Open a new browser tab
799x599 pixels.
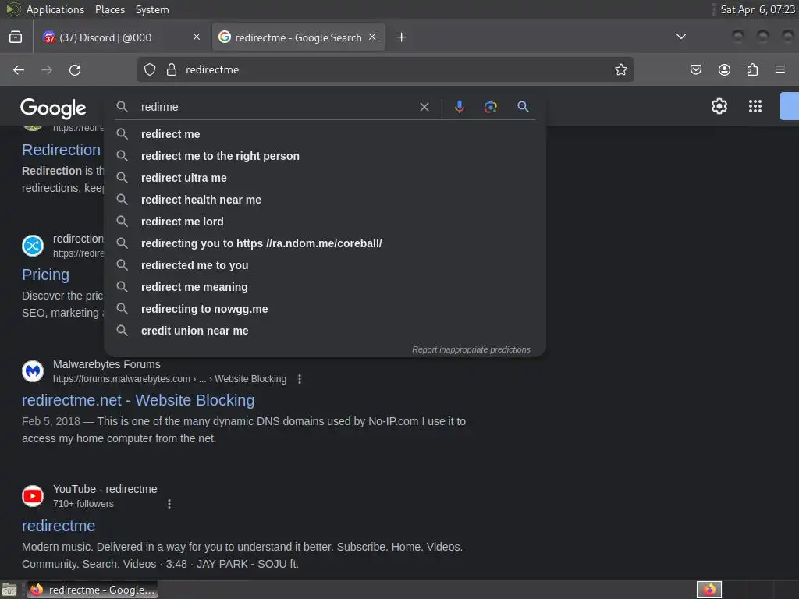click(x=402, y=37)
